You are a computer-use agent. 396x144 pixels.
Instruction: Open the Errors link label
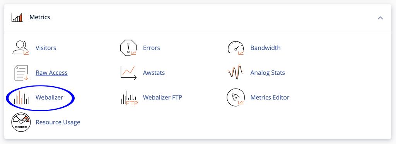pyautogui.click(x=152, y=48)
